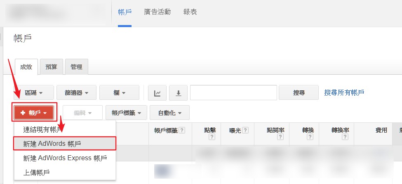Click help icon beside 帳戶標籤 column header

182,130
